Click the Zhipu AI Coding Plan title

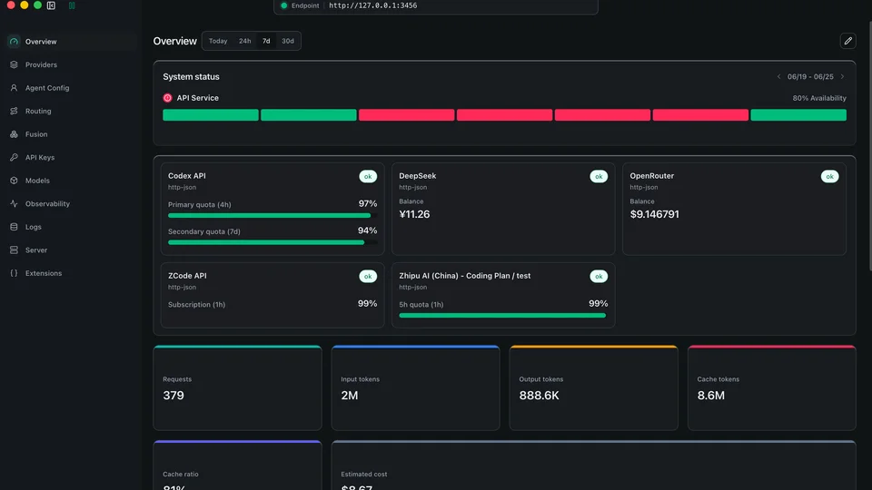click(465, 276)
